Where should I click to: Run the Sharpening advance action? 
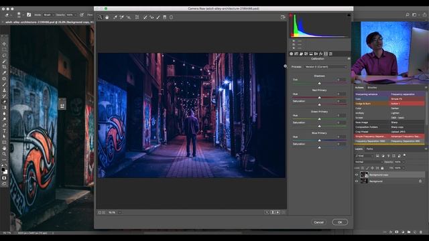[x=371, y=94]
